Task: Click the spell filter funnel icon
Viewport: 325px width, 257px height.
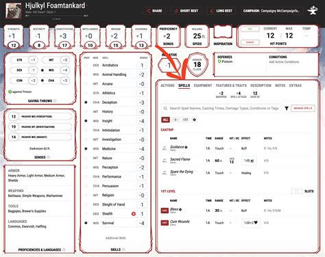Action: [287, 109]
